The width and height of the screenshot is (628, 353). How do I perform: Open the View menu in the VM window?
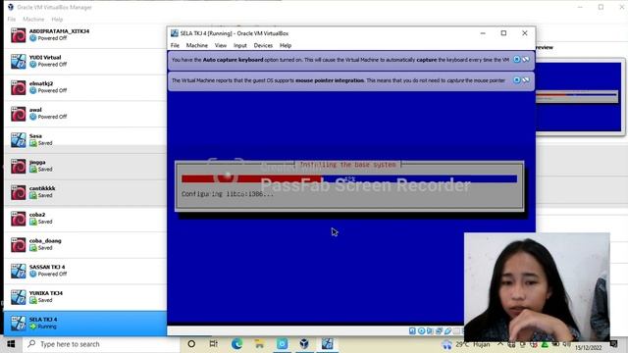pyautogui.click(x=220, y=46)
